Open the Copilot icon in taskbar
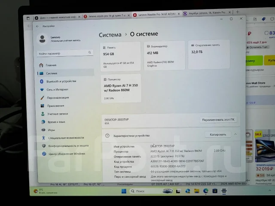This screenshot has width=275, height=206. click(187, 191)
